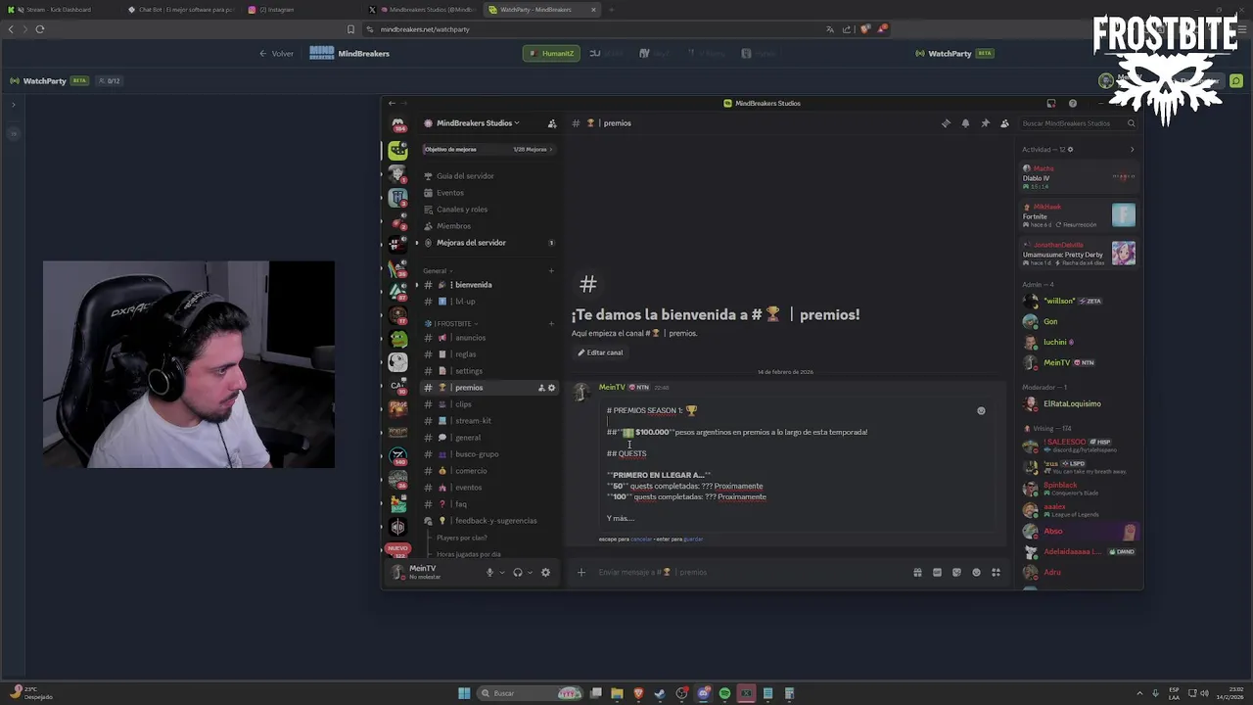Select the lvl-up channel
Image resolution: width=1253 pixels, height=705 pixels.
tap(489, 302)
